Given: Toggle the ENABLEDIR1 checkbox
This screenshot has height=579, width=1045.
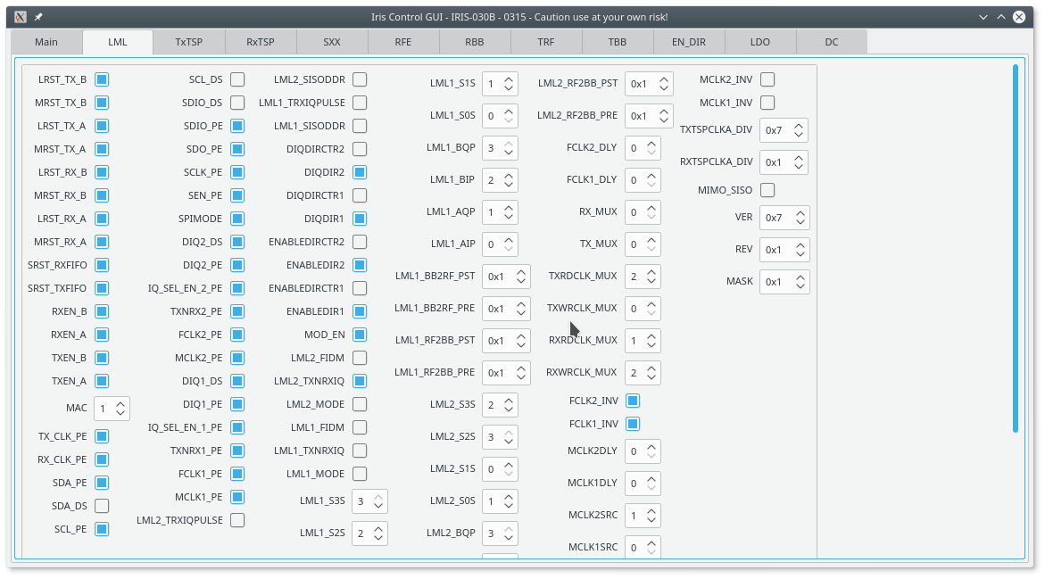Looking at the screenshot, I should click(360, 311).
